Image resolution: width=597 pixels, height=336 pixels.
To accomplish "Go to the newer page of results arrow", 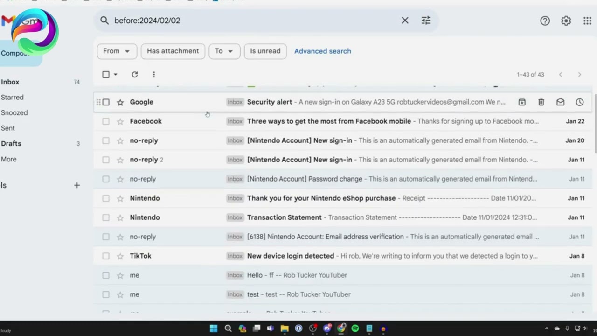I will click(561, 74).
